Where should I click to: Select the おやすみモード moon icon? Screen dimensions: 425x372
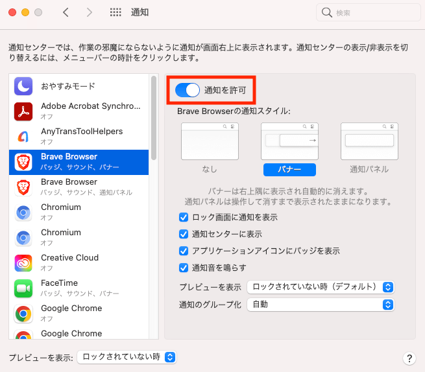(23, 86)
